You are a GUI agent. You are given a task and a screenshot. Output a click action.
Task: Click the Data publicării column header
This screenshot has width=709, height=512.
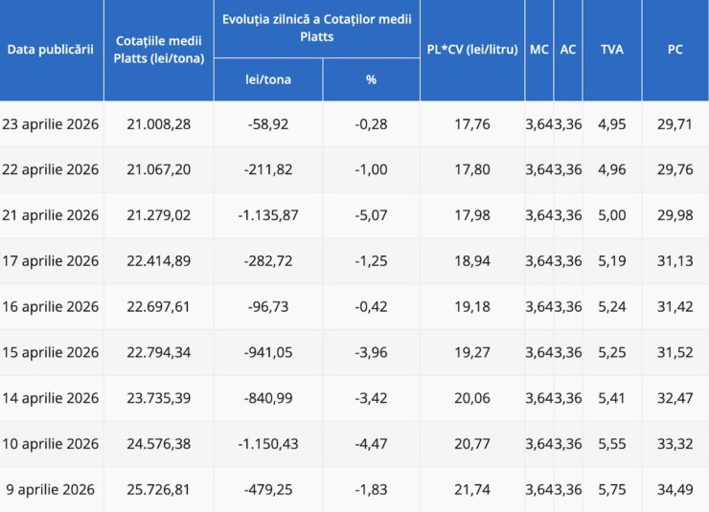(51, 49)
